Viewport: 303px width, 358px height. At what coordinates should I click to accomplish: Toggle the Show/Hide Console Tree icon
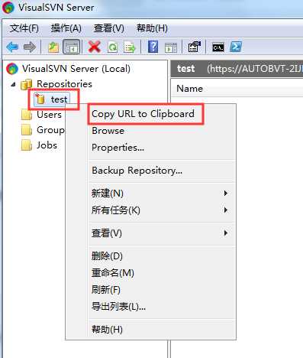(72, 47)
